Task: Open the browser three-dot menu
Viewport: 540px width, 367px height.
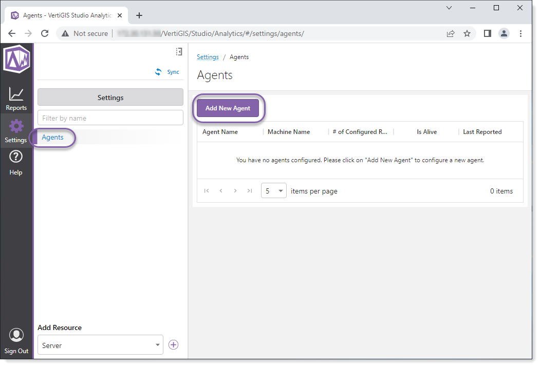Action: 520,34
